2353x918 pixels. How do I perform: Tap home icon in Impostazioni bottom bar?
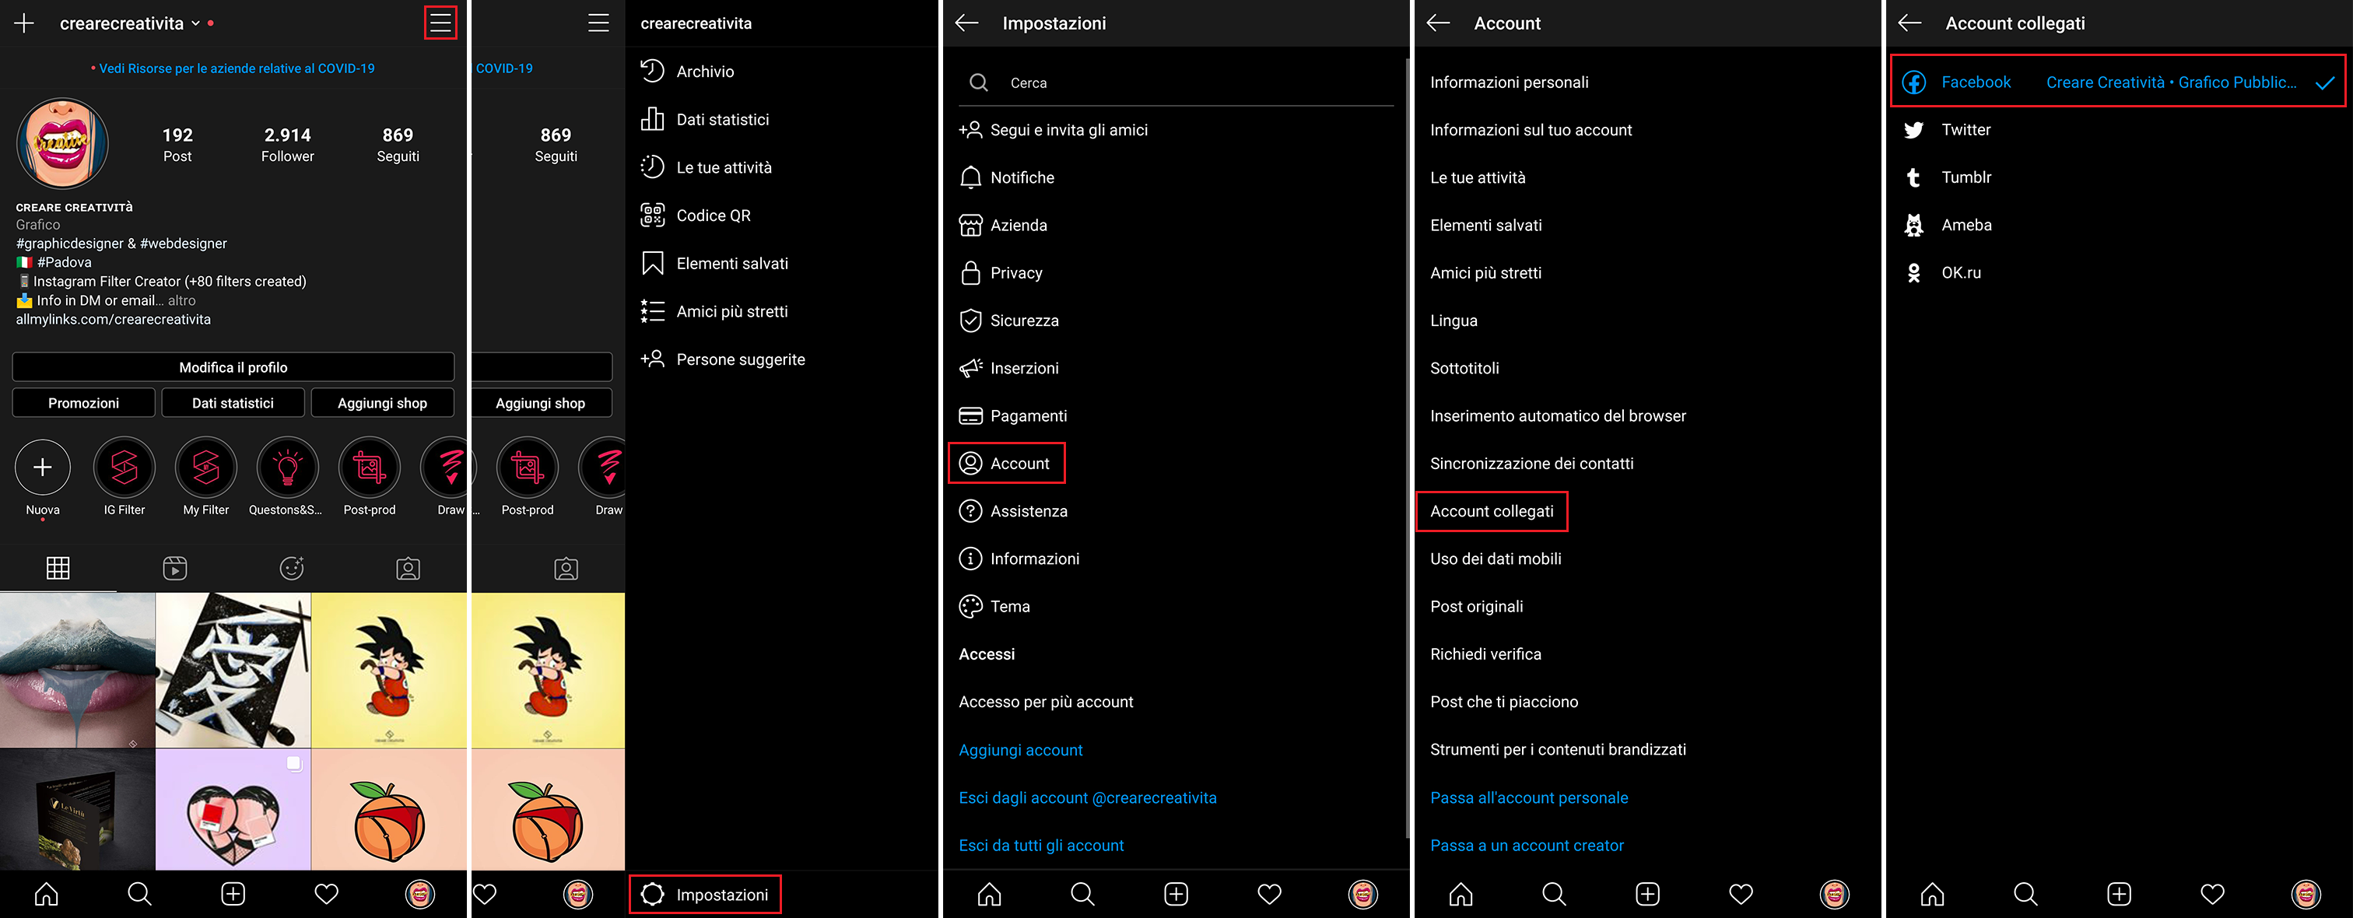click(989, 893)
